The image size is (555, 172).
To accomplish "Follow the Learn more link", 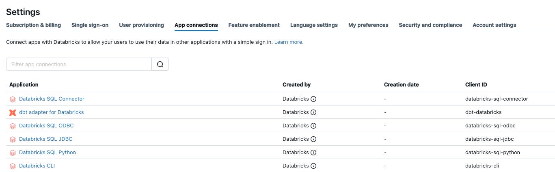I will click(x=289, y=42).
